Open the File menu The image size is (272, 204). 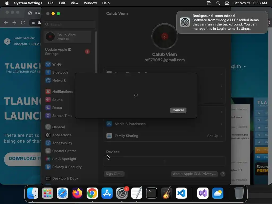point(51,3)
